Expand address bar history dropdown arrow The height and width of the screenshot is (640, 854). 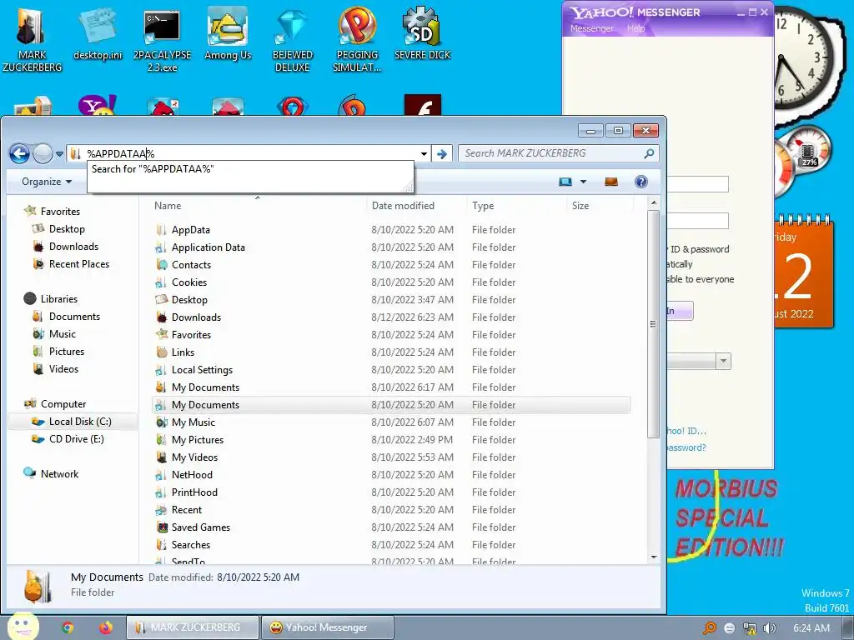point(424,154)
